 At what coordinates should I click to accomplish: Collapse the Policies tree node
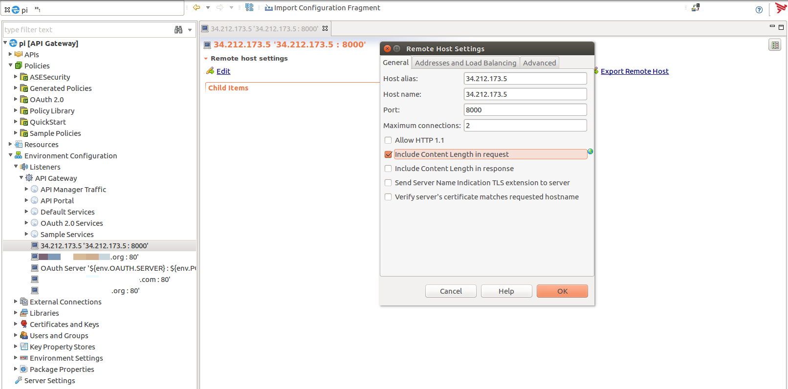tap(10, 65)
